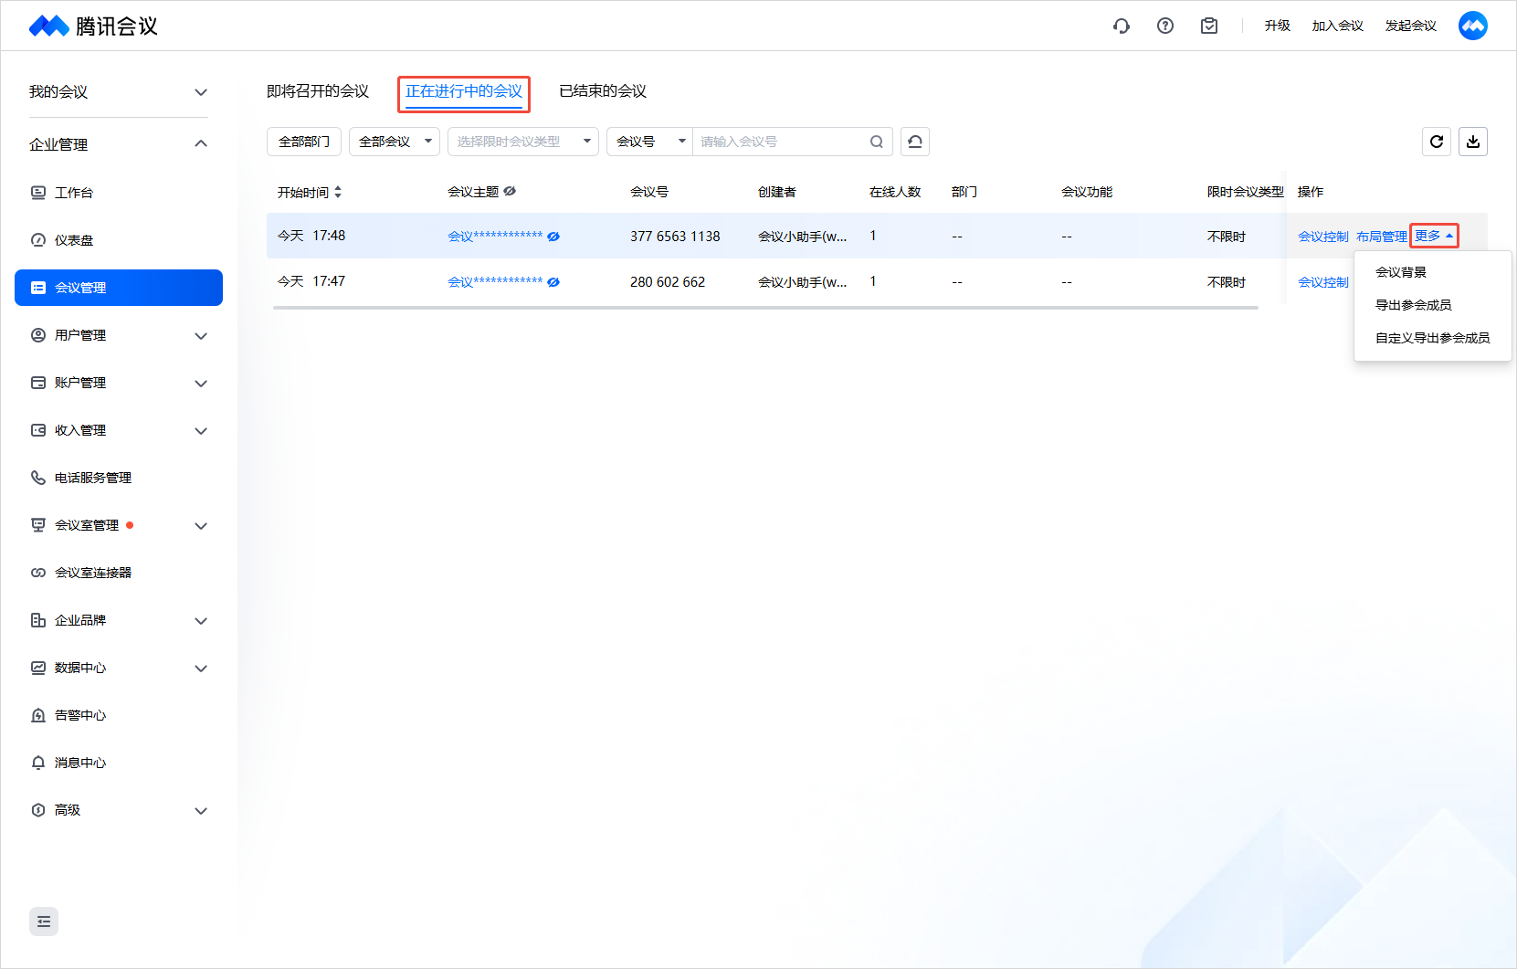The width and height of the screenshot is (1517, 969).
Task: Click 加入会议 in header
Action: click(1338, 26)
